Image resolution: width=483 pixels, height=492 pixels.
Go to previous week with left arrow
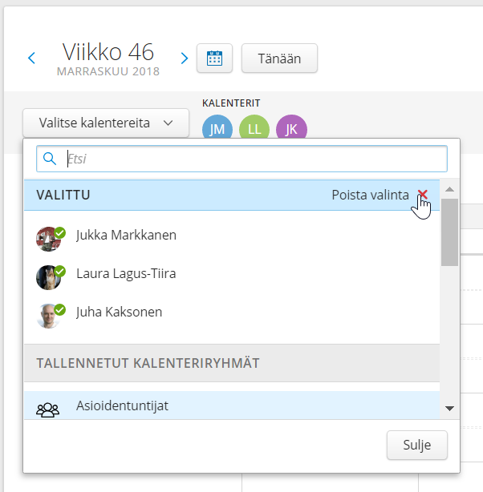tap(32, 58)
